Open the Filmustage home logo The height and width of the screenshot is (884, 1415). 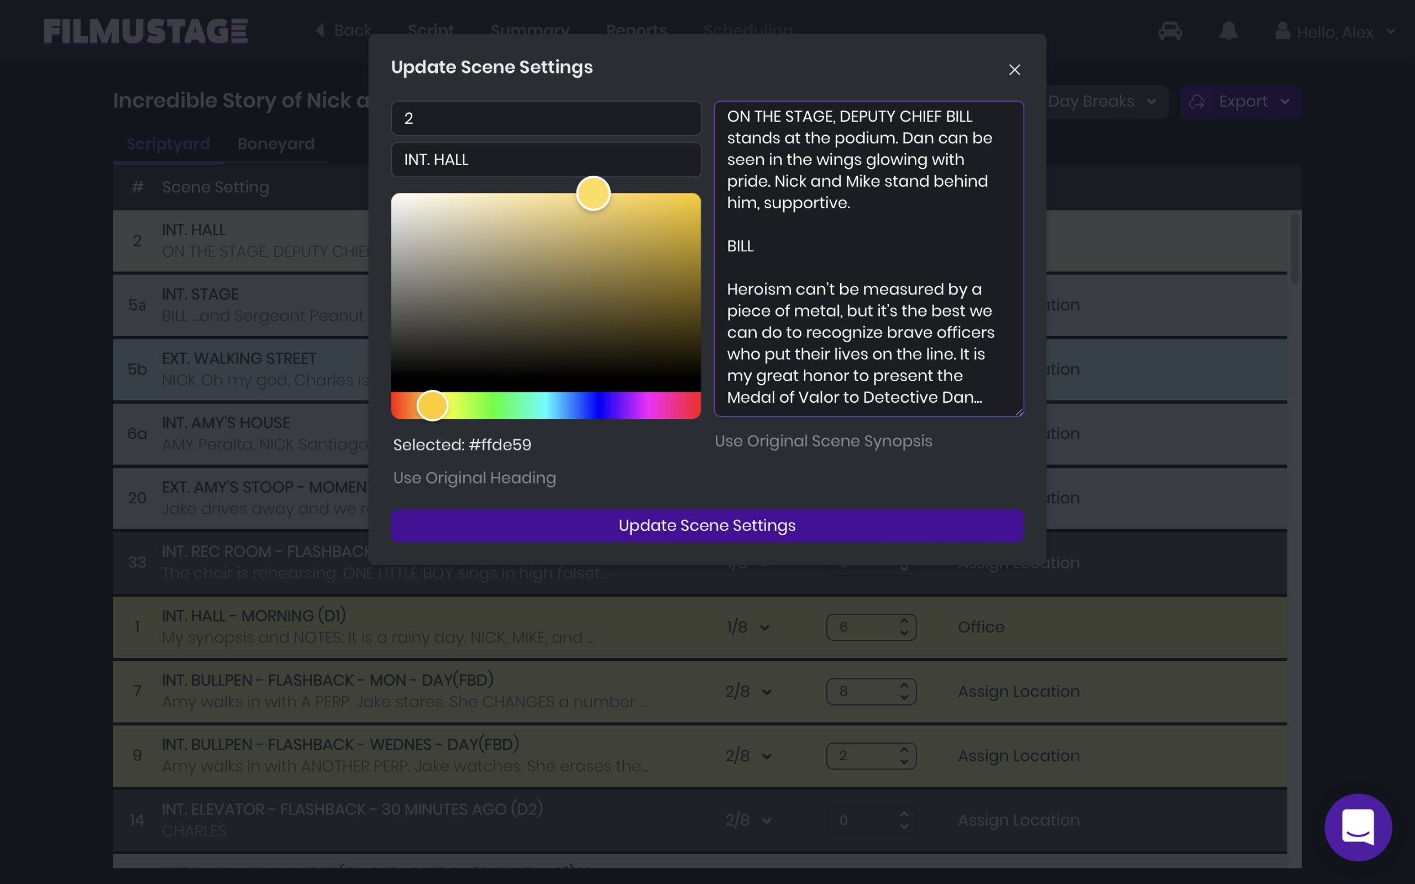point(145,31)
